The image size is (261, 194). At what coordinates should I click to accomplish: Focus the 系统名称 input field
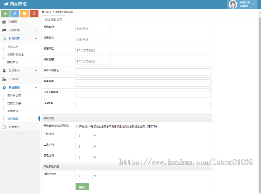click(93, 29)
